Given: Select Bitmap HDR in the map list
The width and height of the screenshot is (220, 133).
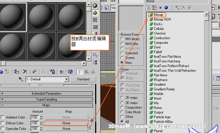Looking at the screenshot, I should 162,19.
